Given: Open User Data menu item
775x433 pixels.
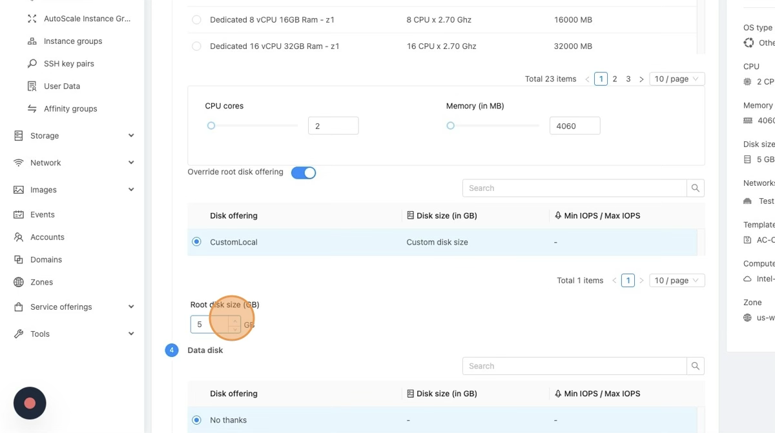Looking at the screenshot, I should coord(61,86).
